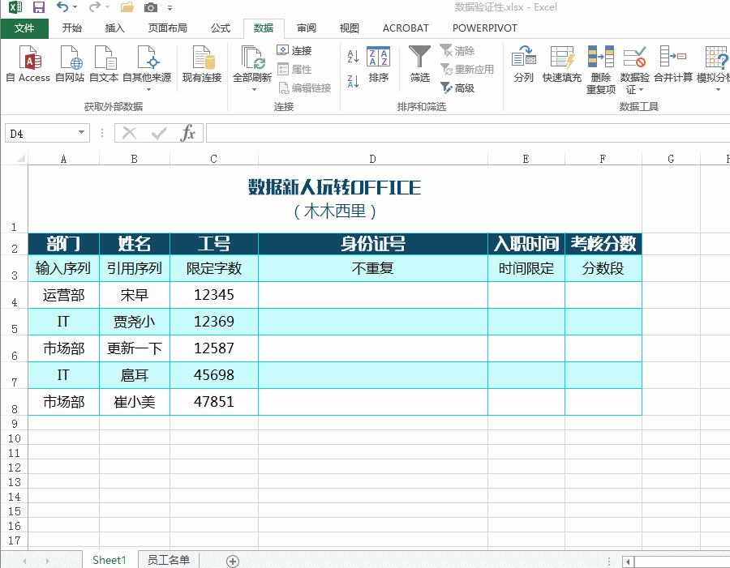Click the Open folder icon in quick access toolbar
This screenshot has width=730, height=568.
click(127, 7)
